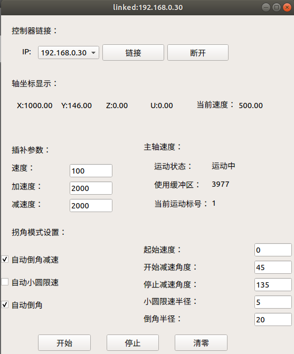Click the 速度 input field showing 100
The width and height of the screenshot is (294, 354).
(91, 171)
